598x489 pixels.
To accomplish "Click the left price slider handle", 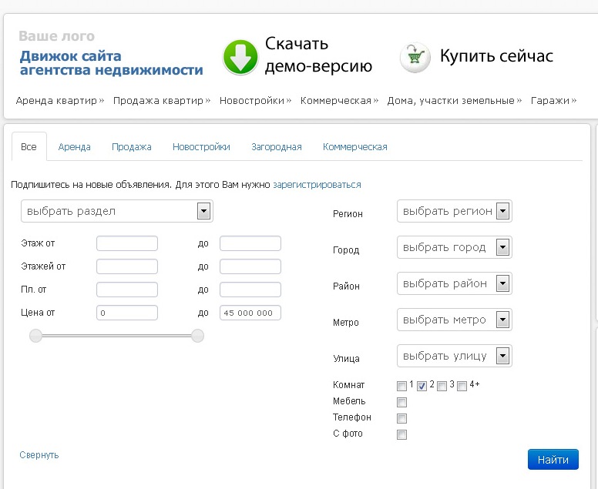I will [x=36, y=336].
